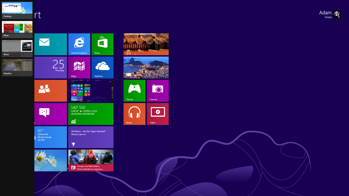The height and width of the screenshot is (196, 349).
Task: Open Bing from its live tile
Action: point(146,44)
